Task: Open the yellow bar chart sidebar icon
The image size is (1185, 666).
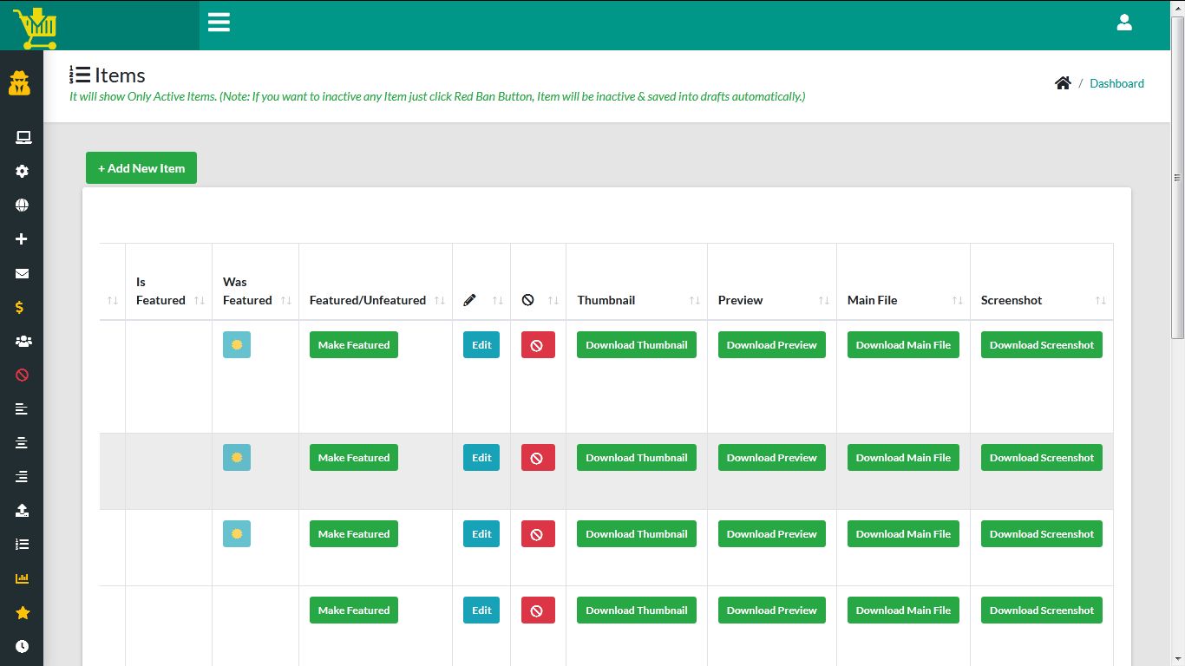Action: (x=23, y=578)
